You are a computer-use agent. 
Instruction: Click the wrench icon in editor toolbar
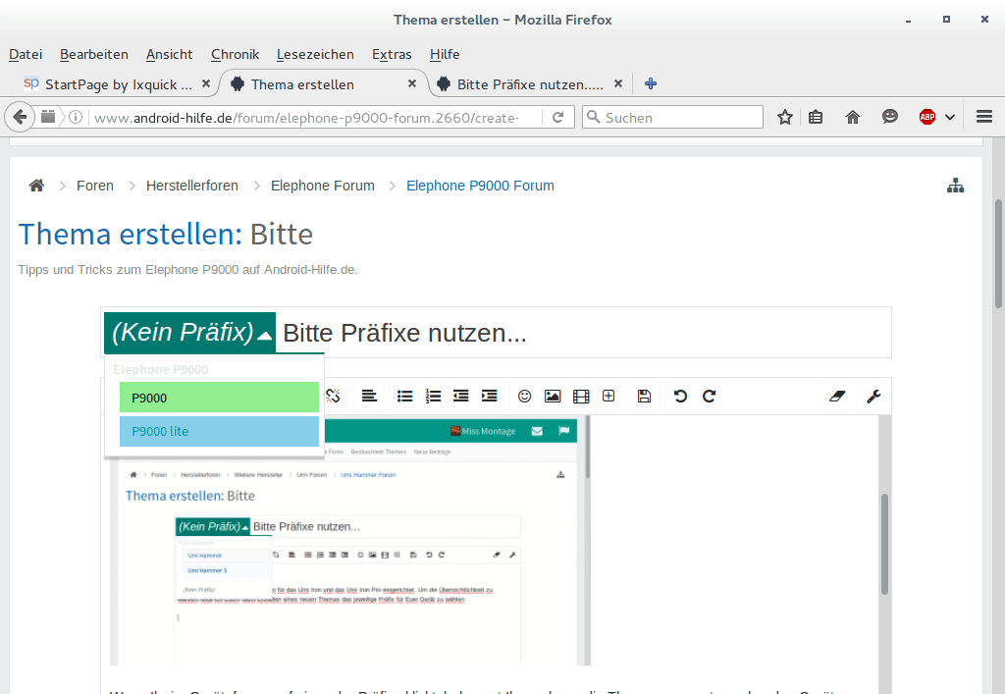coord(873,396)
